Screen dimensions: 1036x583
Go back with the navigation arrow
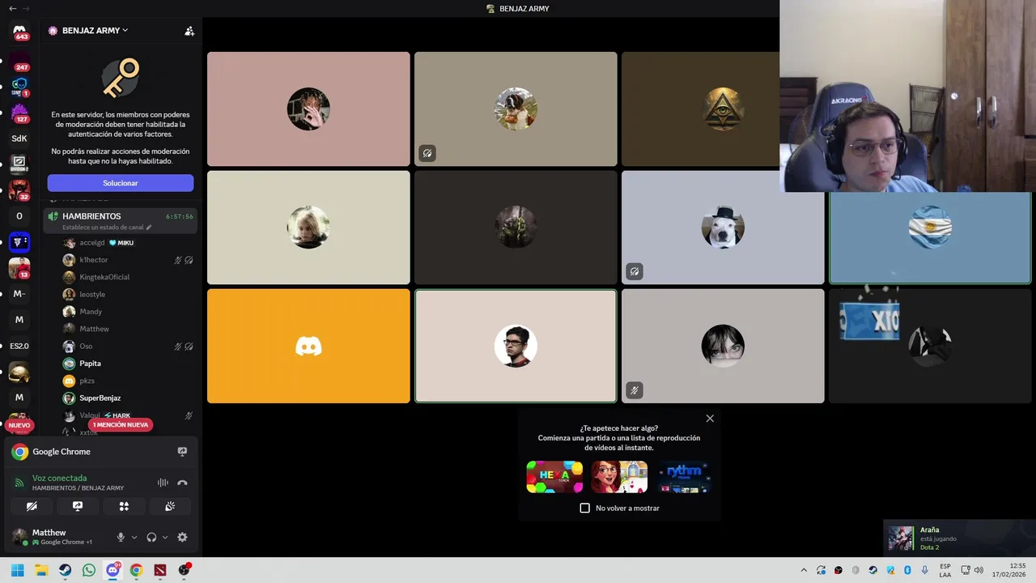12,8
